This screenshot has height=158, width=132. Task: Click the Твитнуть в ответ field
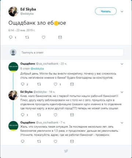(71, 52)
